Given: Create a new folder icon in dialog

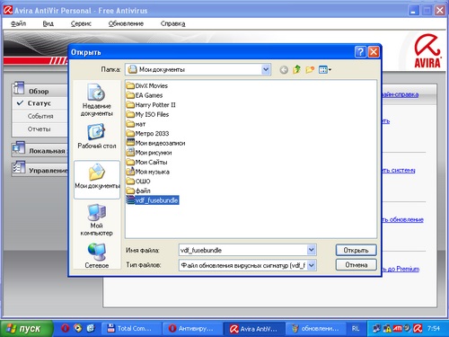Looking at the screenshot, I should (310, 70).
